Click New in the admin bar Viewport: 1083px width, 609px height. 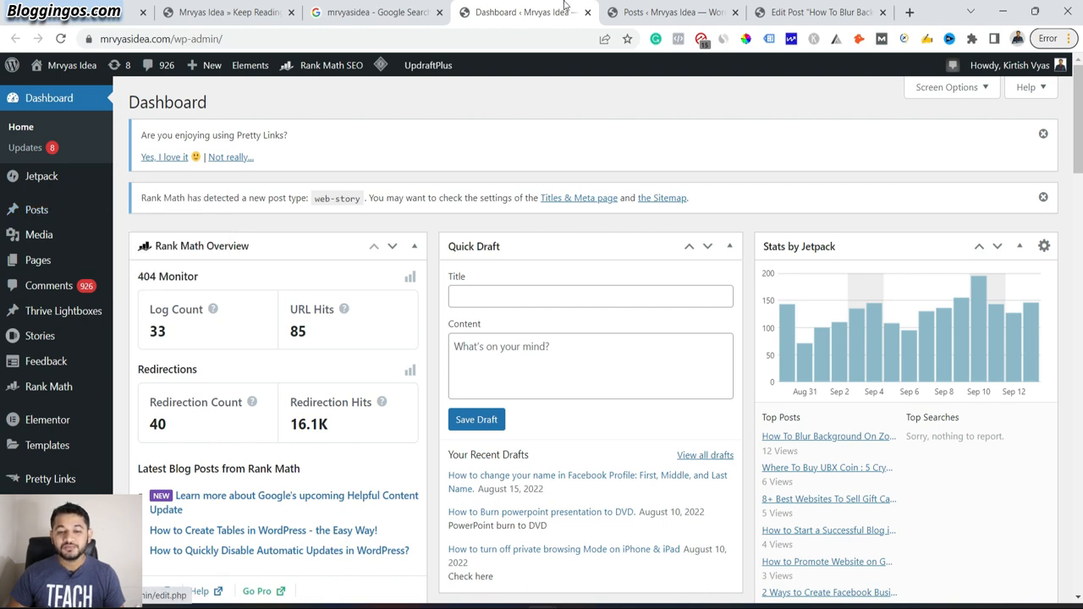point(204,65)
